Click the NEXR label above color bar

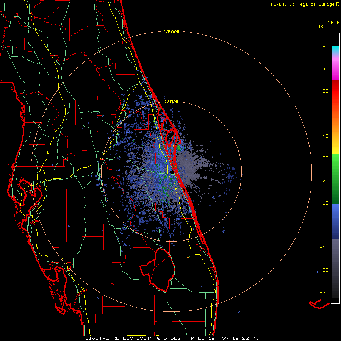[333, 23]
